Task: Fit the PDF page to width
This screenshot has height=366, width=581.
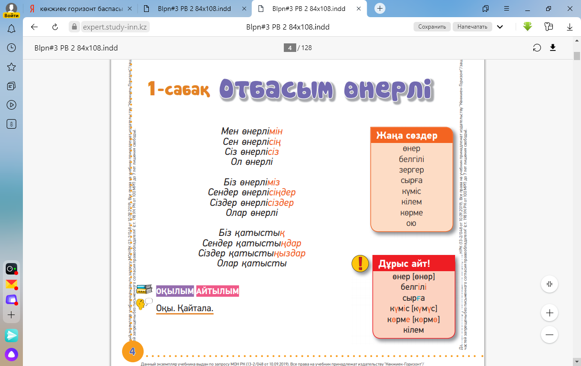Action: [550, 284]
